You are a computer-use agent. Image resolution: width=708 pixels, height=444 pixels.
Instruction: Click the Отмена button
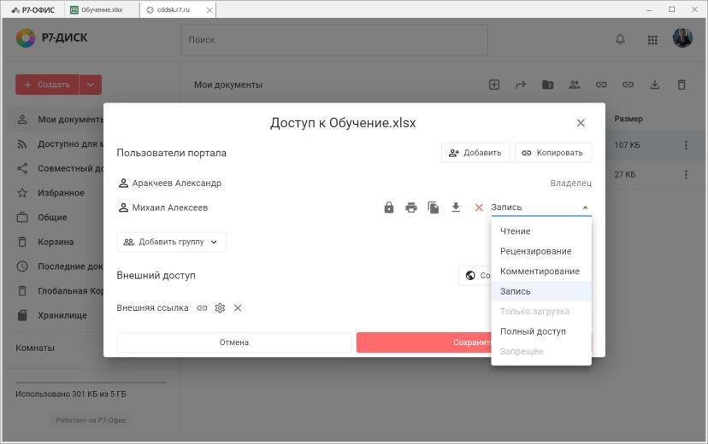click(x=234, y=342)
